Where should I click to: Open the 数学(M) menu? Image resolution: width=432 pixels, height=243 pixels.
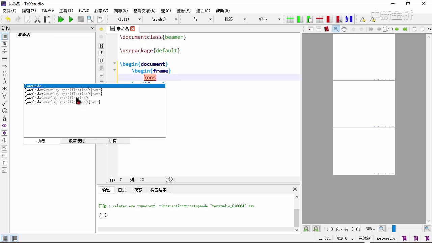point(101,11)
